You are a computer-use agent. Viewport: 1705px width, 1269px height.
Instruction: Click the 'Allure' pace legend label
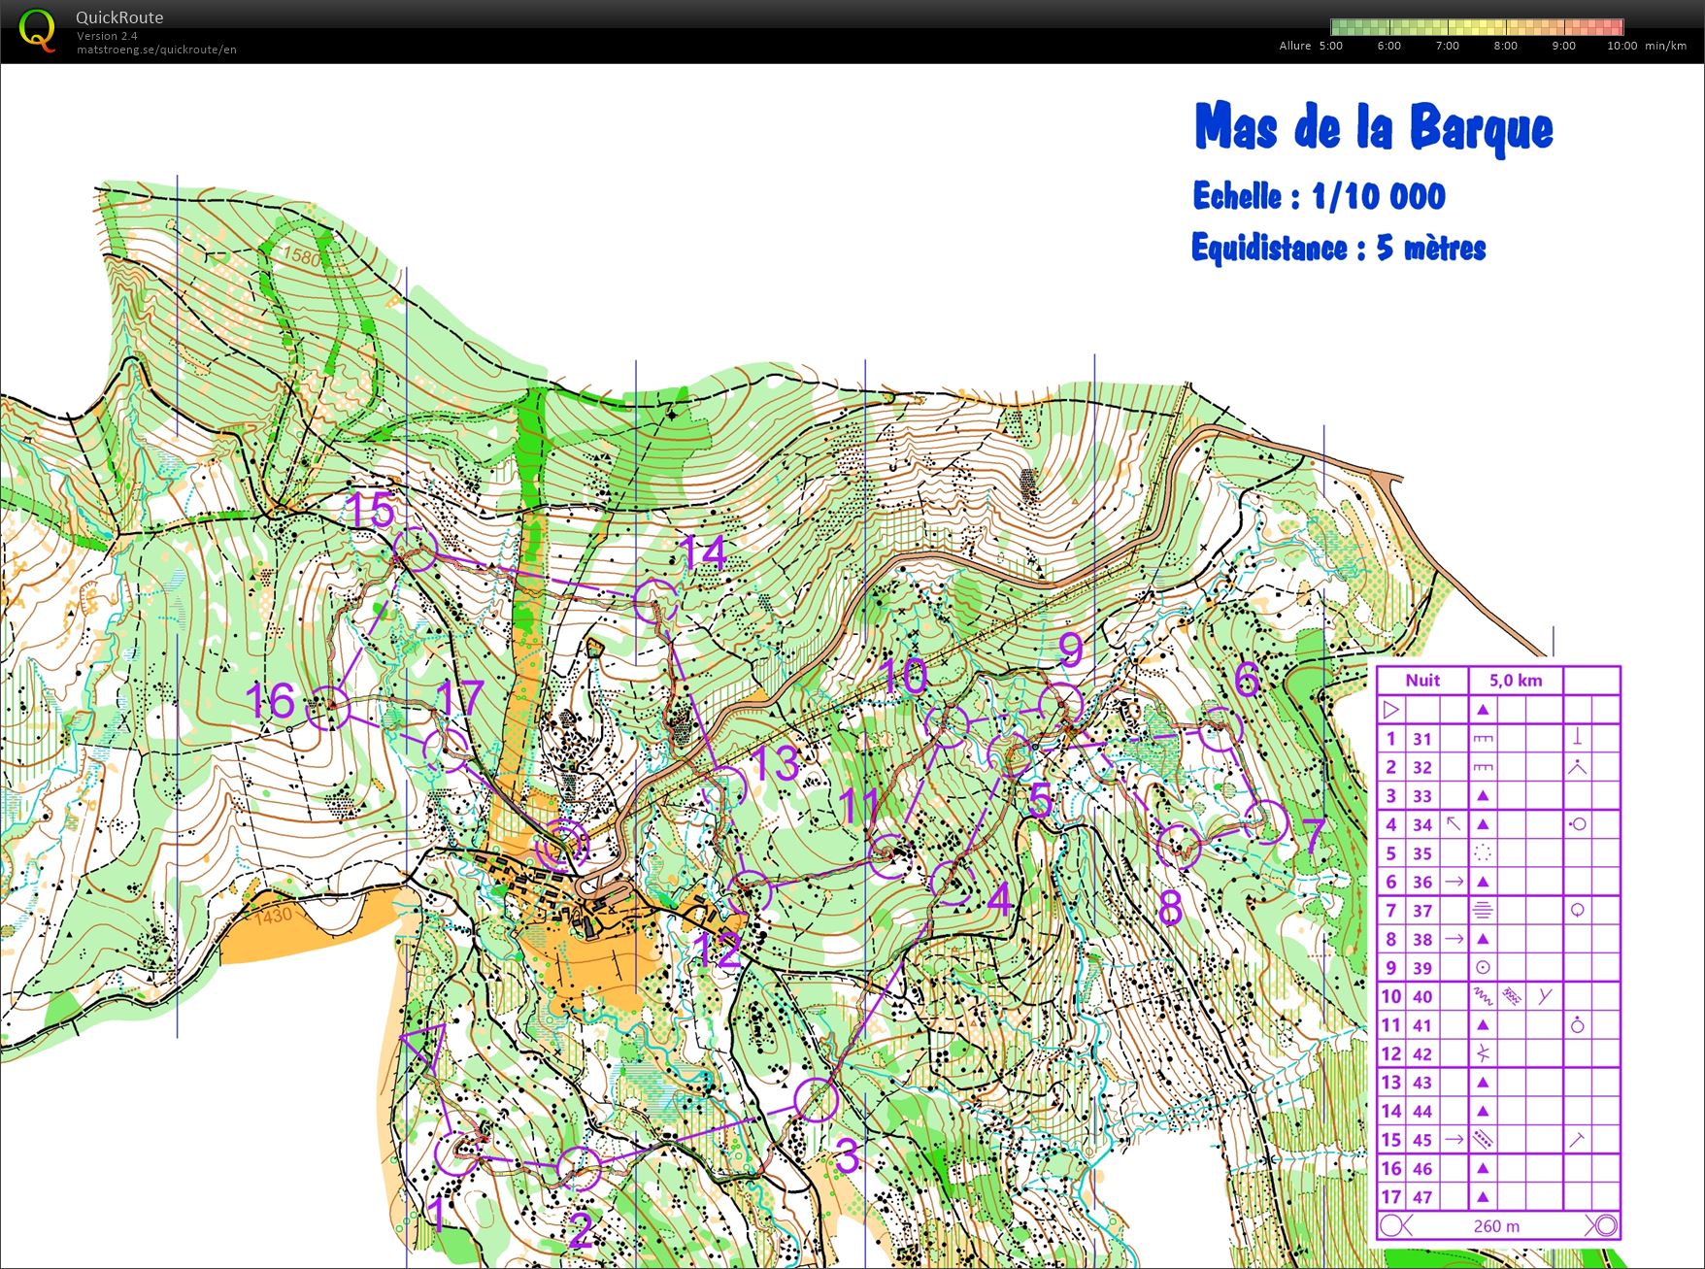[1295, 46]
